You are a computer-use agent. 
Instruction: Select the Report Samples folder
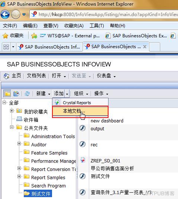click(48, 178)
